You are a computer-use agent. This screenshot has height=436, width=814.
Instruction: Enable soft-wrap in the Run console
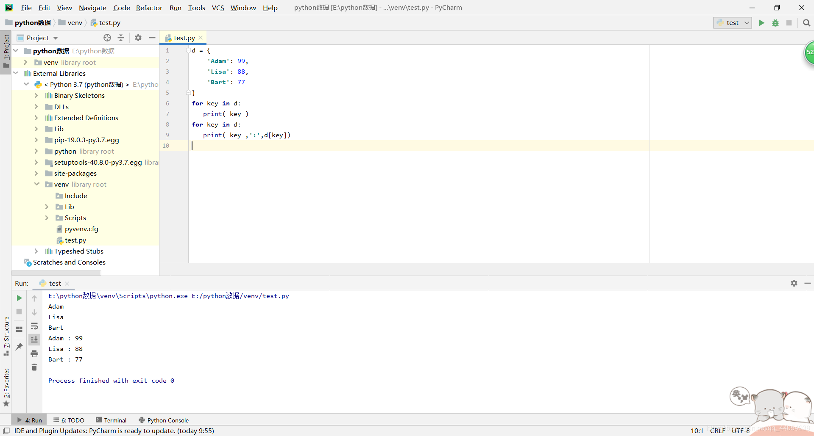pyautogui.click(x=34, y=326)
